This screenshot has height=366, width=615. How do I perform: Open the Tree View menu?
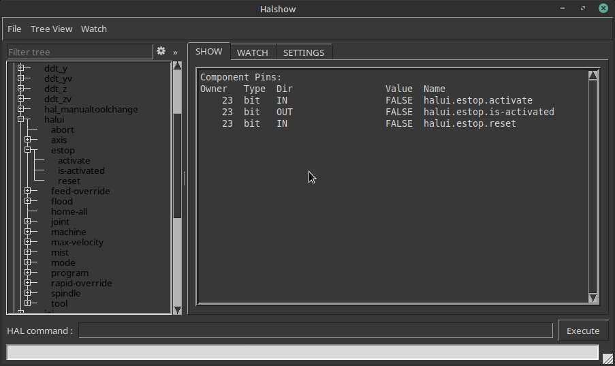tap(51, 29)
